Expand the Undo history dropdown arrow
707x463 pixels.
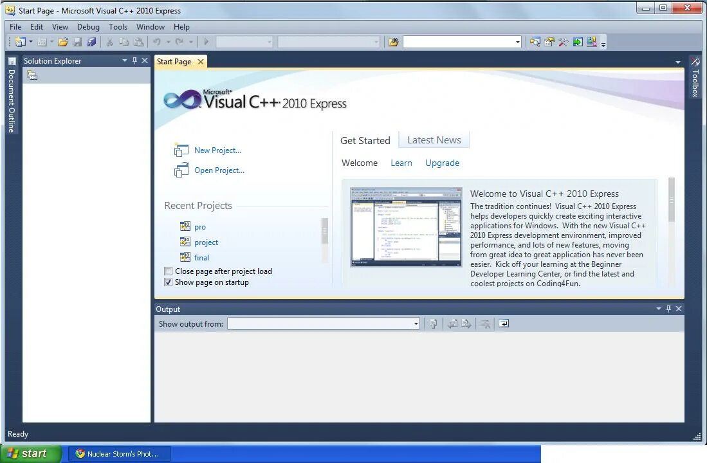click(168, 42)
